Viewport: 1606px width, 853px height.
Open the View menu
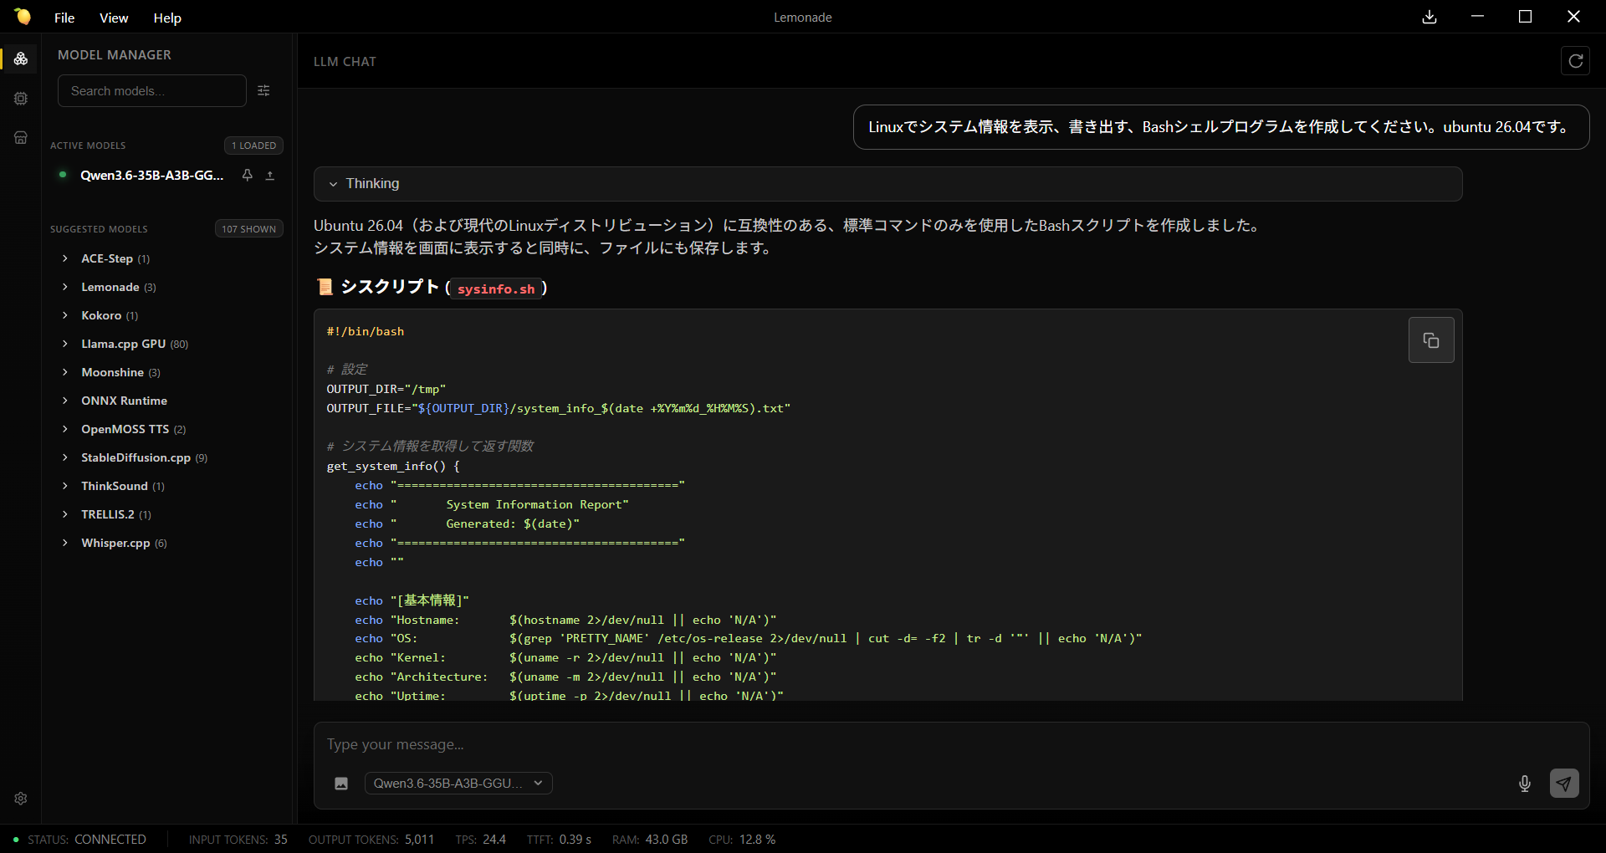click(114, 18)
